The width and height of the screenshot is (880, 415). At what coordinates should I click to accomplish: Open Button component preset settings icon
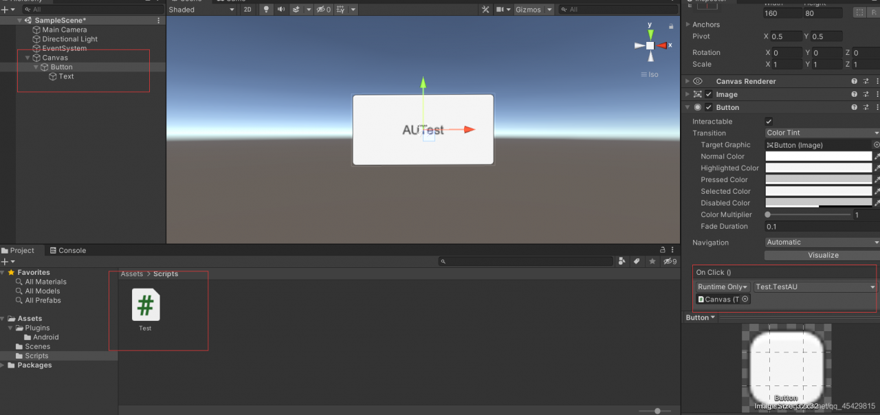(x=866, y=107)
